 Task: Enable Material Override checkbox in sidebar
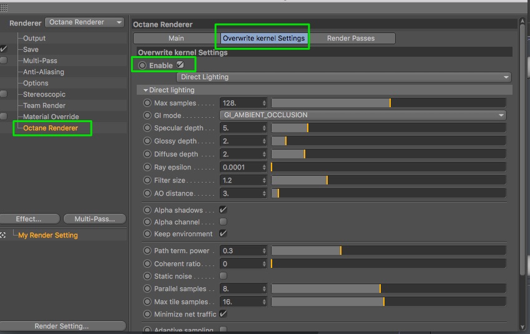pyautogui.click(x=3, y=117)
